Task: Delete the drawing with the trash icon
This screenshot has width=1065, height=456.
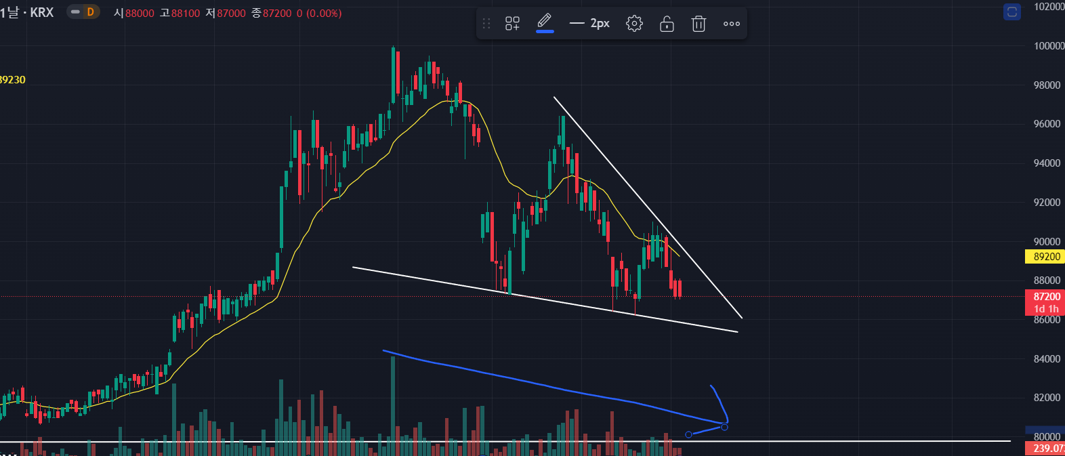Action: (x=698, y=24)
